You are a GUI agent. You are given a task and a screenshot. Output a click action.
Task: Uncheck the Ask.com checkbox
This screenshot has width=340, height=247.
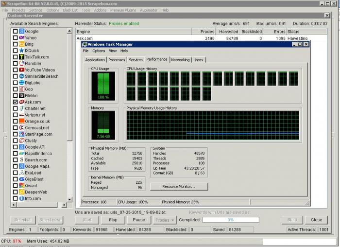click(15, 102)
